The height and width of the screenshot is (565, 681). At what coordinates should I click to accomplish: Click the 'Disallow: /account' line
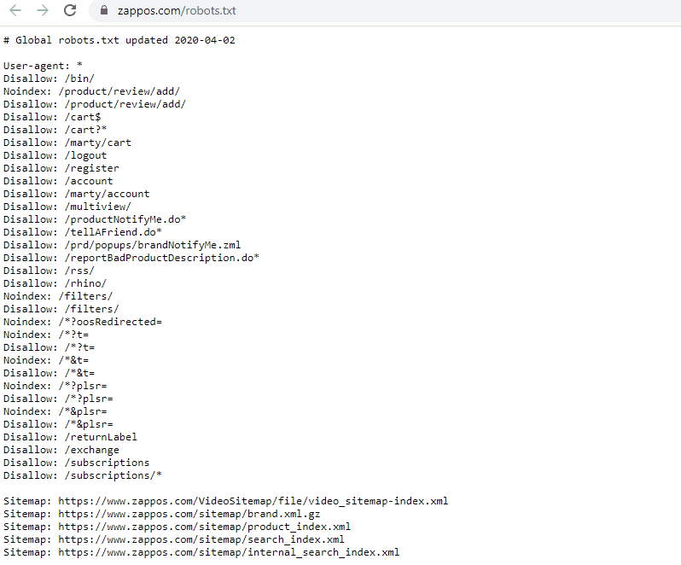[58, 181]
